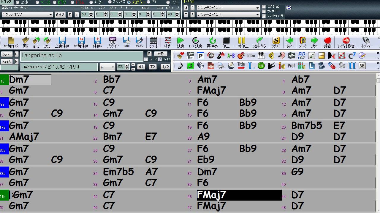The image size is (380, 213).
Task: Replay the song with 再演奏
Action: (212, 42)
